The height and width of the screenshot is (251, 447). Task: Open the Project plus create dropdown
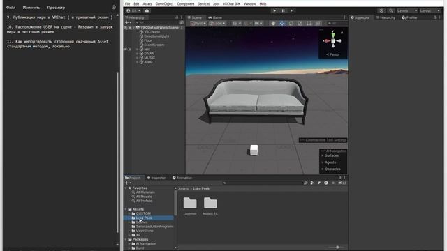129,183
